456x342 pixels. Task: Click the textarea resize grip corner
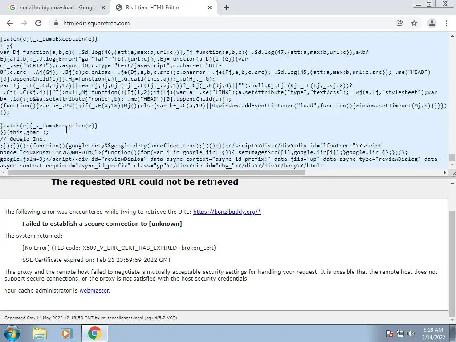click(x=453, y=174)
